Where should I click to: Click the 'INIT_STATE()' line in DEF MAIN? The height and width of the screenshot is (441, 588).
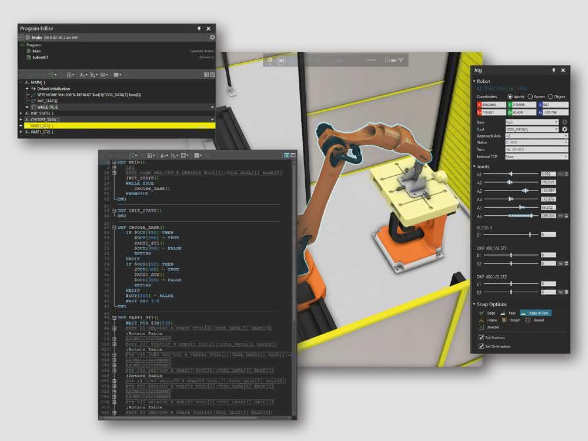[x=142, y=178]
